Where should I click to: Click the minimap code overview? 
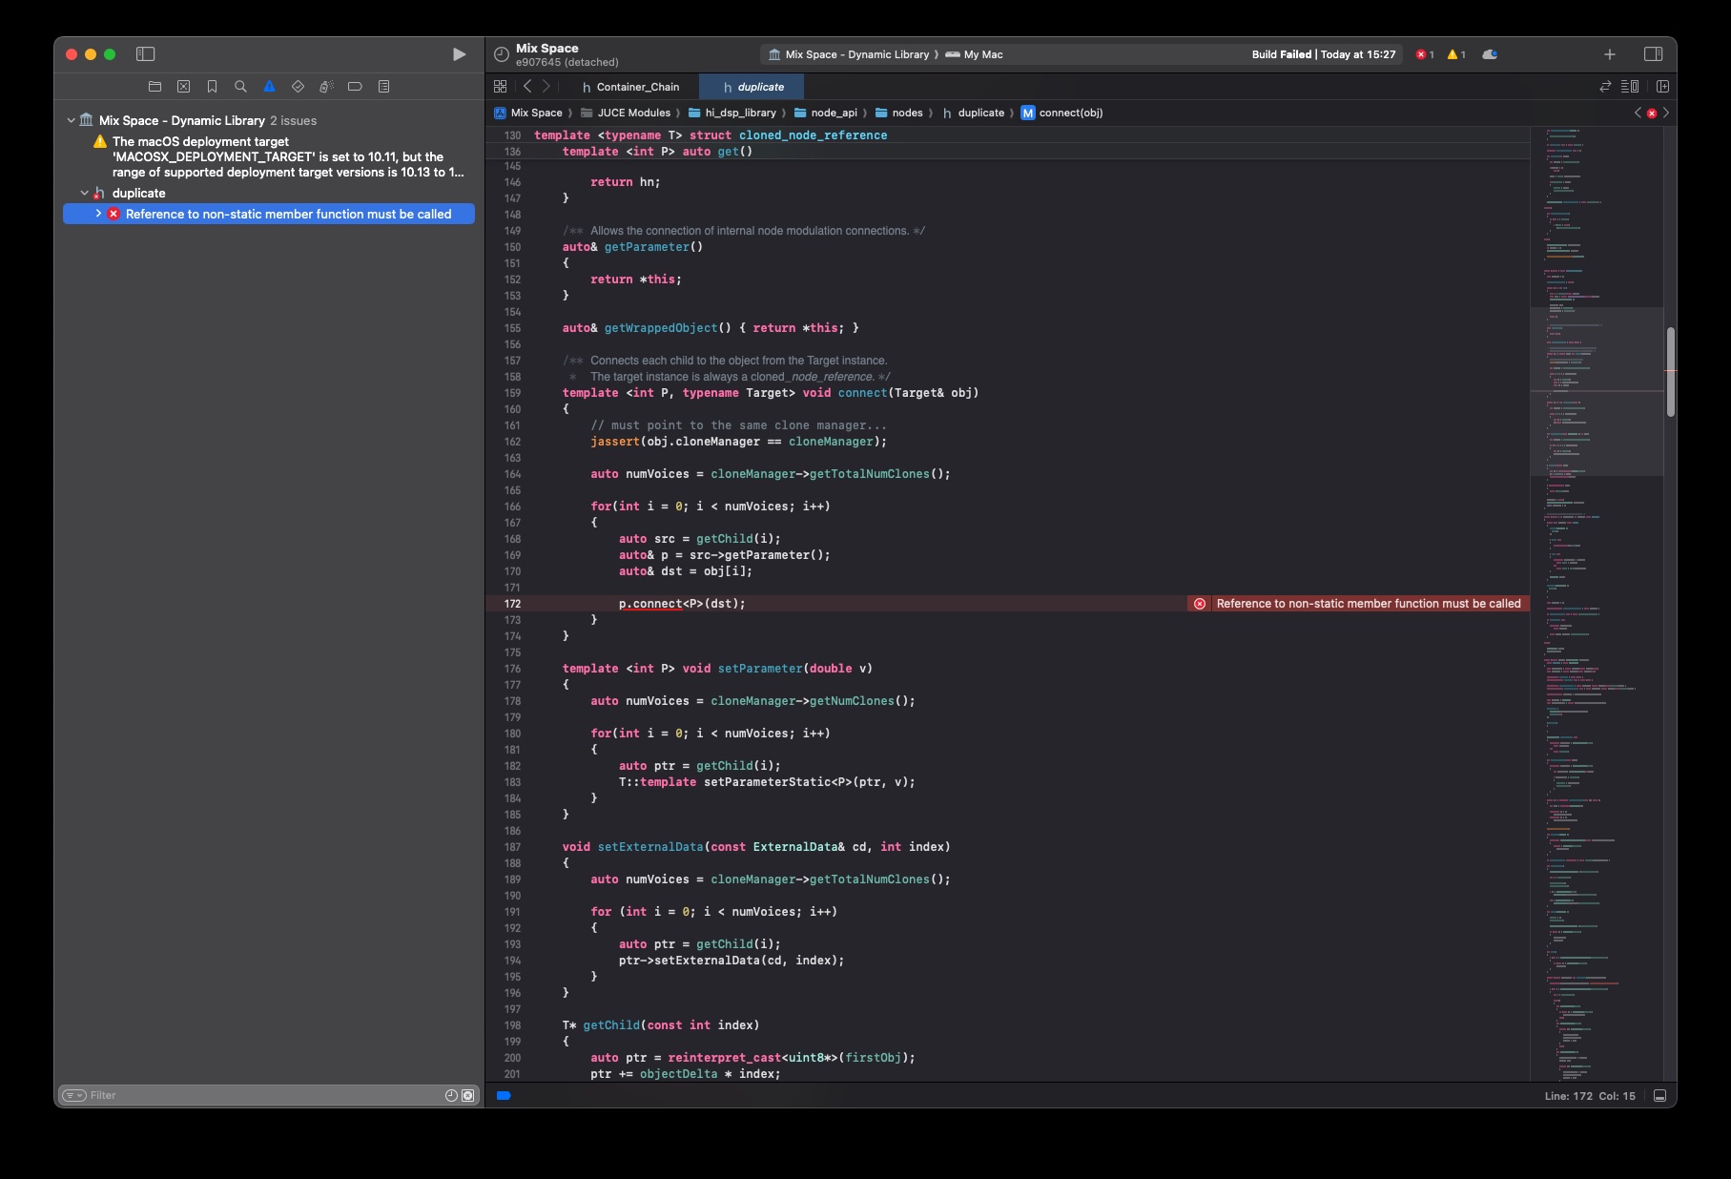coord(1597,603)
